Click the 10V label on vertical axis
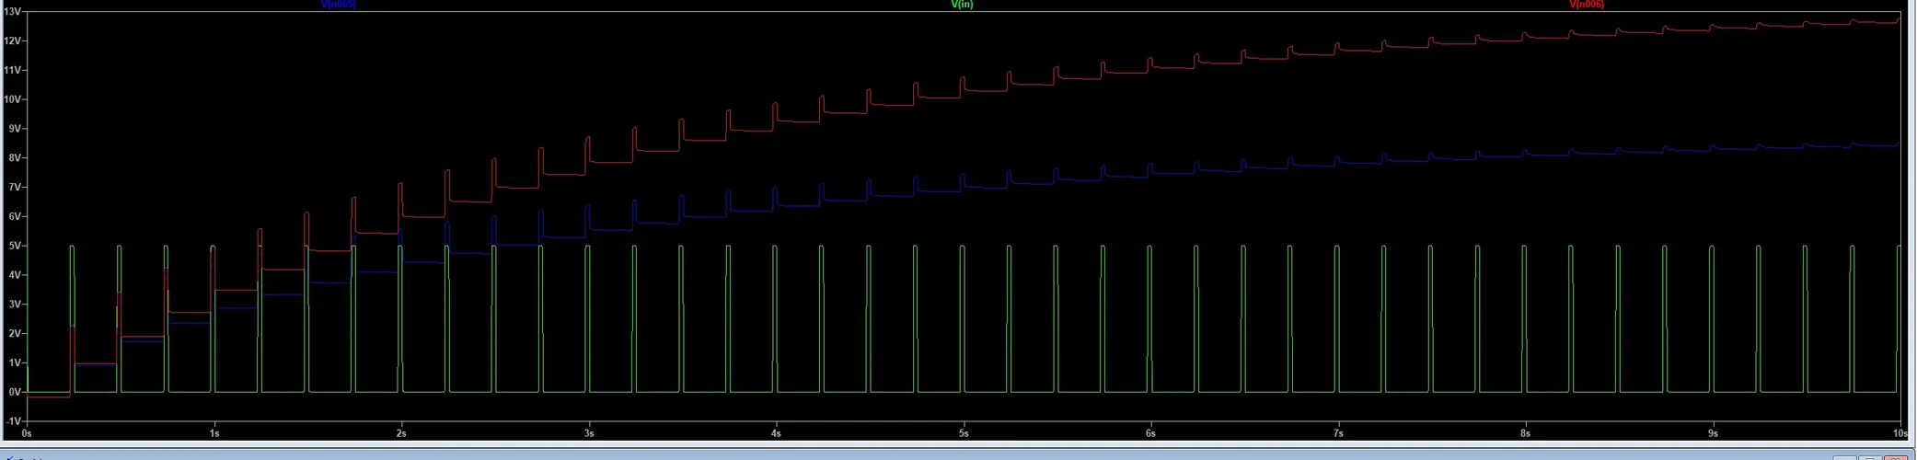This screenshot has height=460, width=1917. (13, 99)
